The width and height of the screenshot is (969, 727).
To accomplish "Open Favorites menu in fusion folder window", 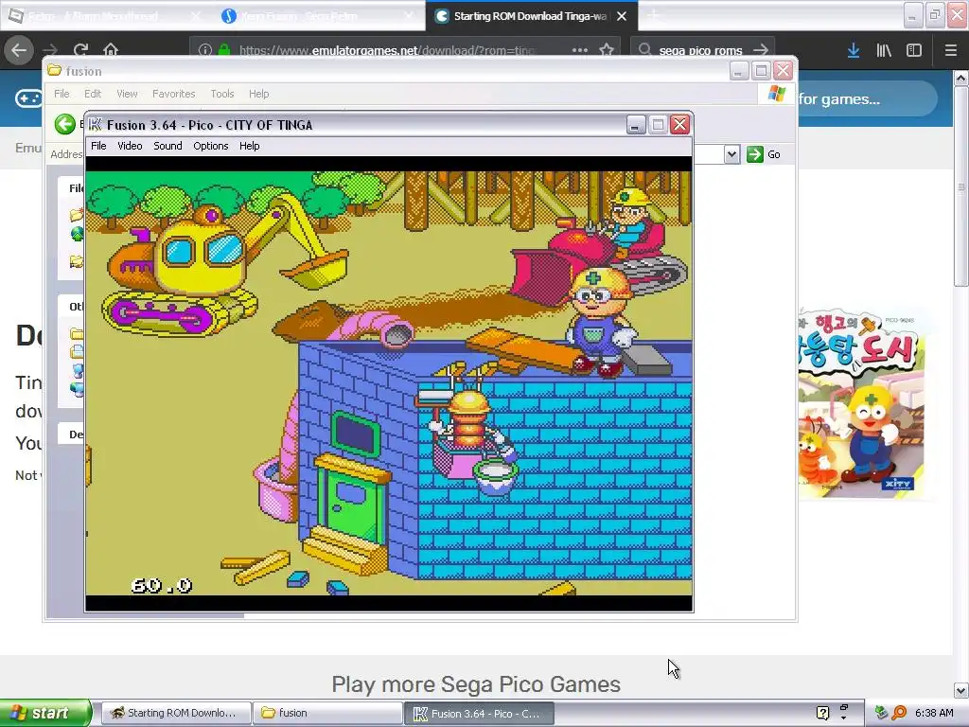I will tap(174, 94).
